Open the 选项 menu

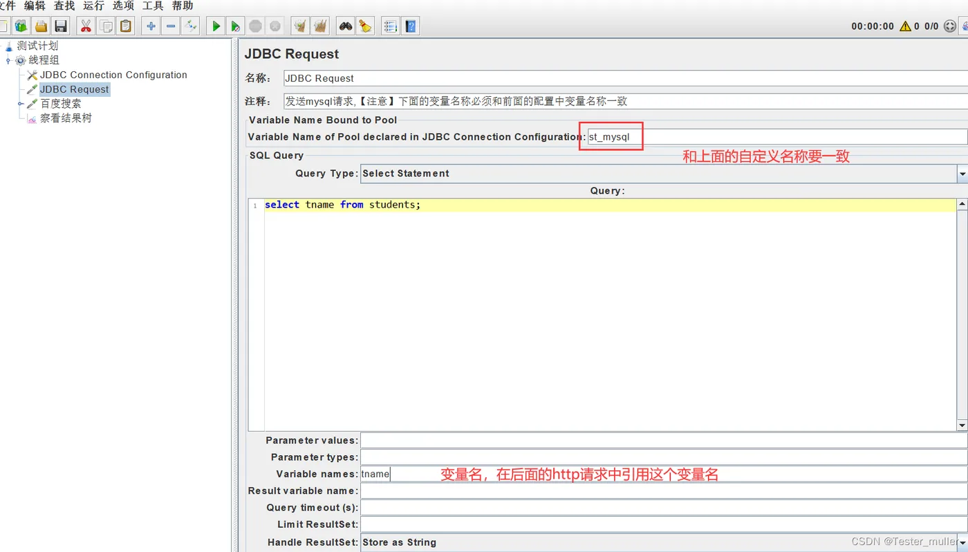(123, 6)
